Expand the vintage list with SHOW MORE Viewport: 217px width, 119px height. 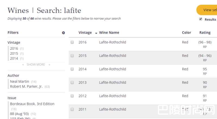[x=36, y=65]
